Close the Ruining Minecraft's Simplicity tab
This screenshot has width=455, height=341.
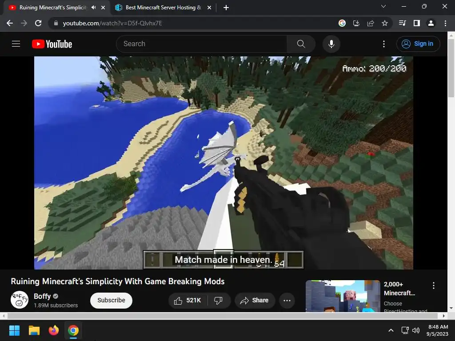(x=103, y=8)
